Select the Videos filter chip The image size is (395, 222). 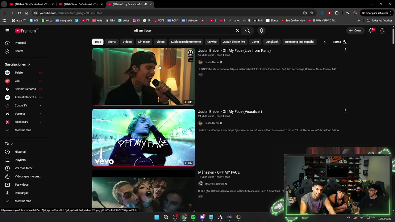point(127,42)
